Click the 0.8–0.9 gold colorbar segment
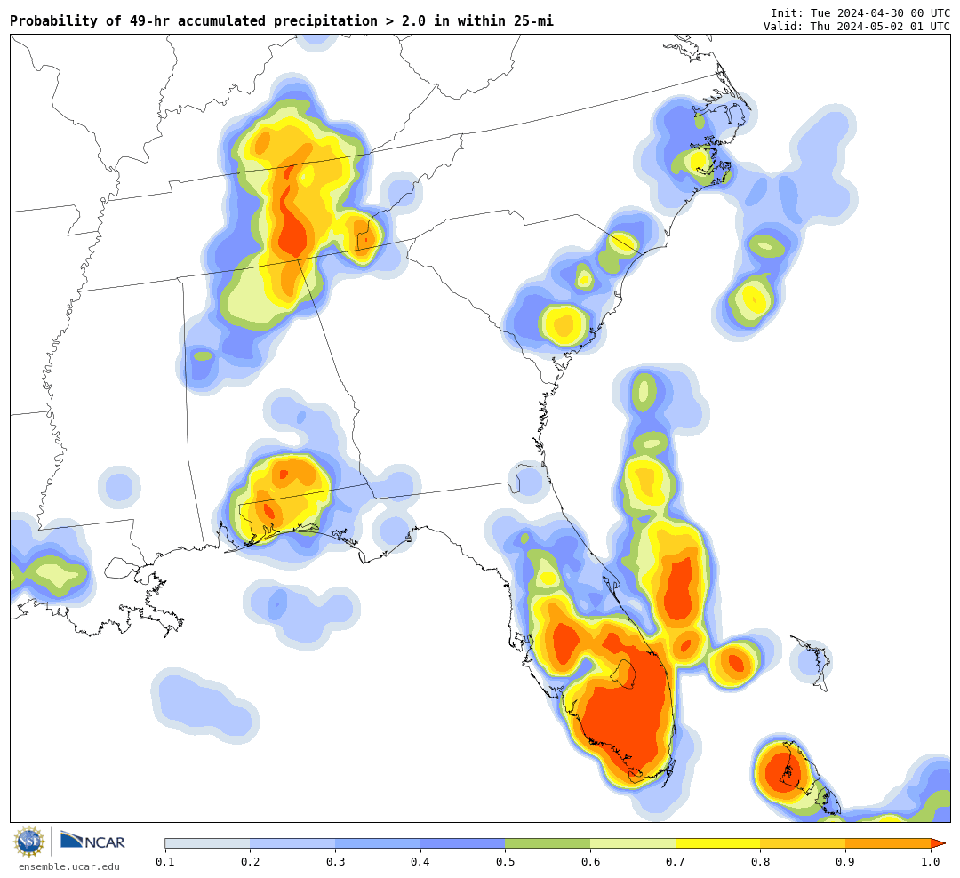Viewport: 960px width, 878px height. point(804,843)
